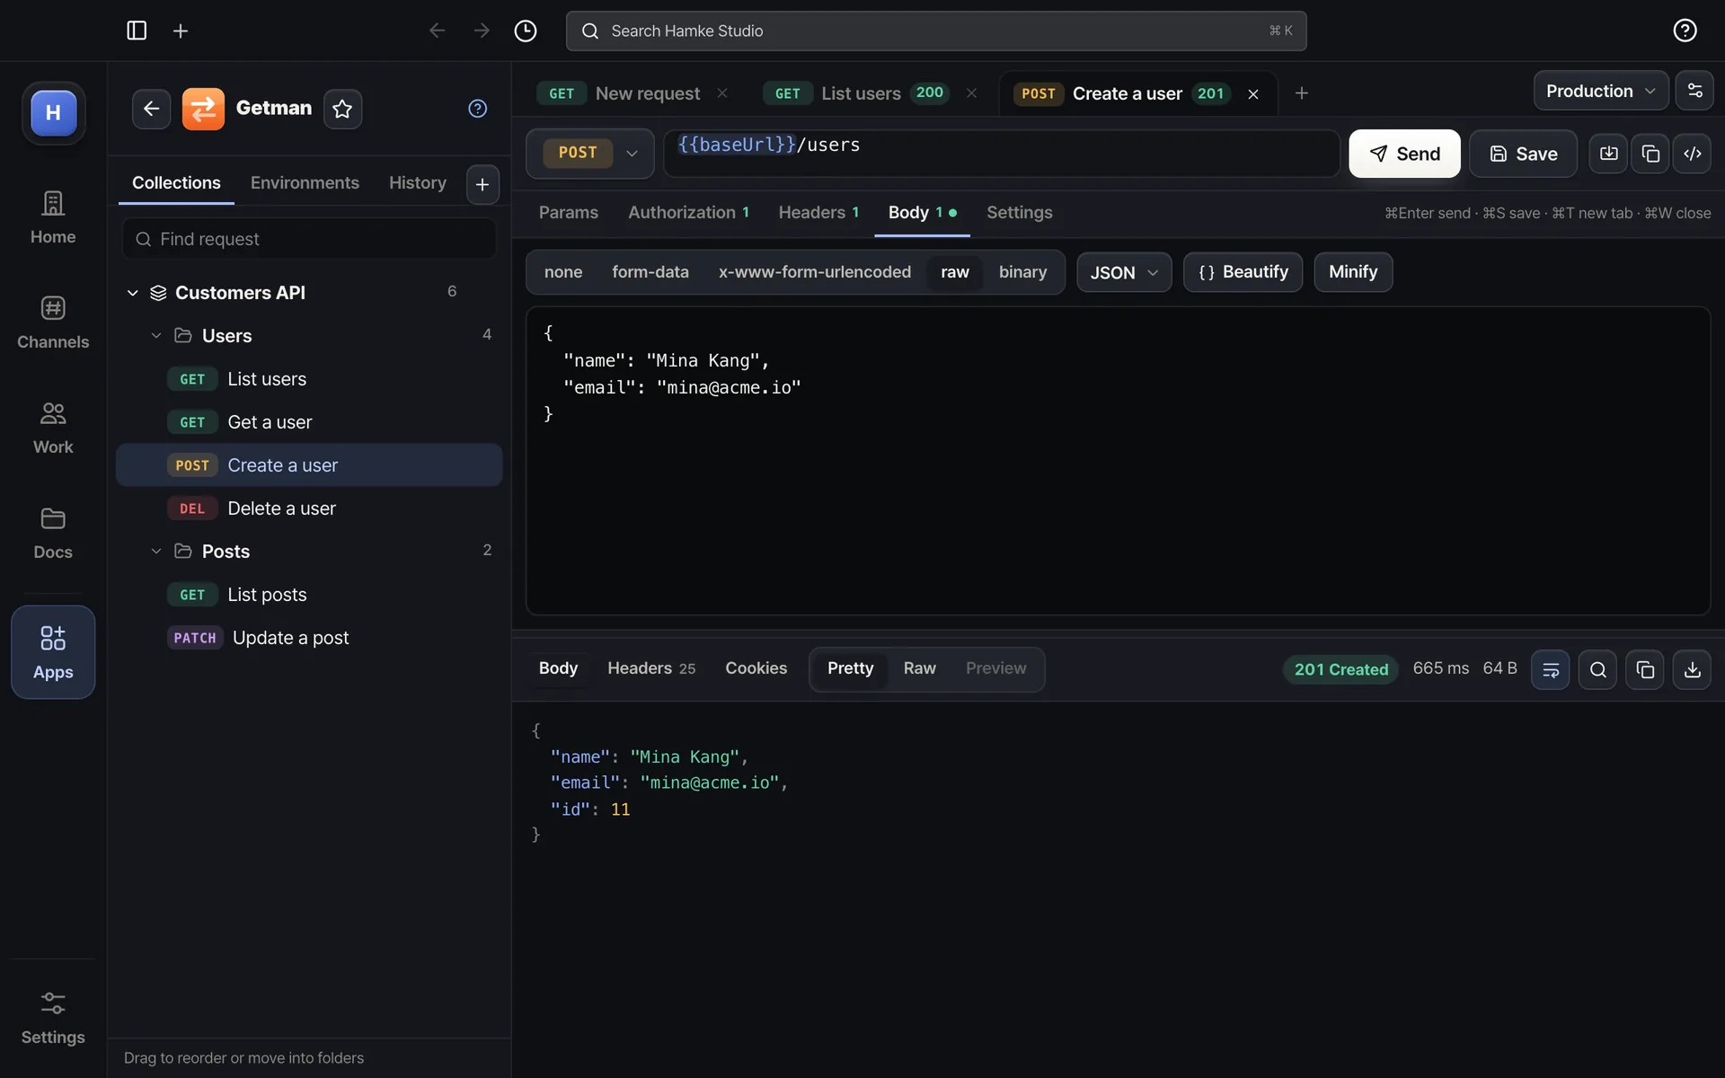The height and width of the screenshot is (1078, 1725).
Task: Minify the JSON body
Action: (x=1353, y=272)
